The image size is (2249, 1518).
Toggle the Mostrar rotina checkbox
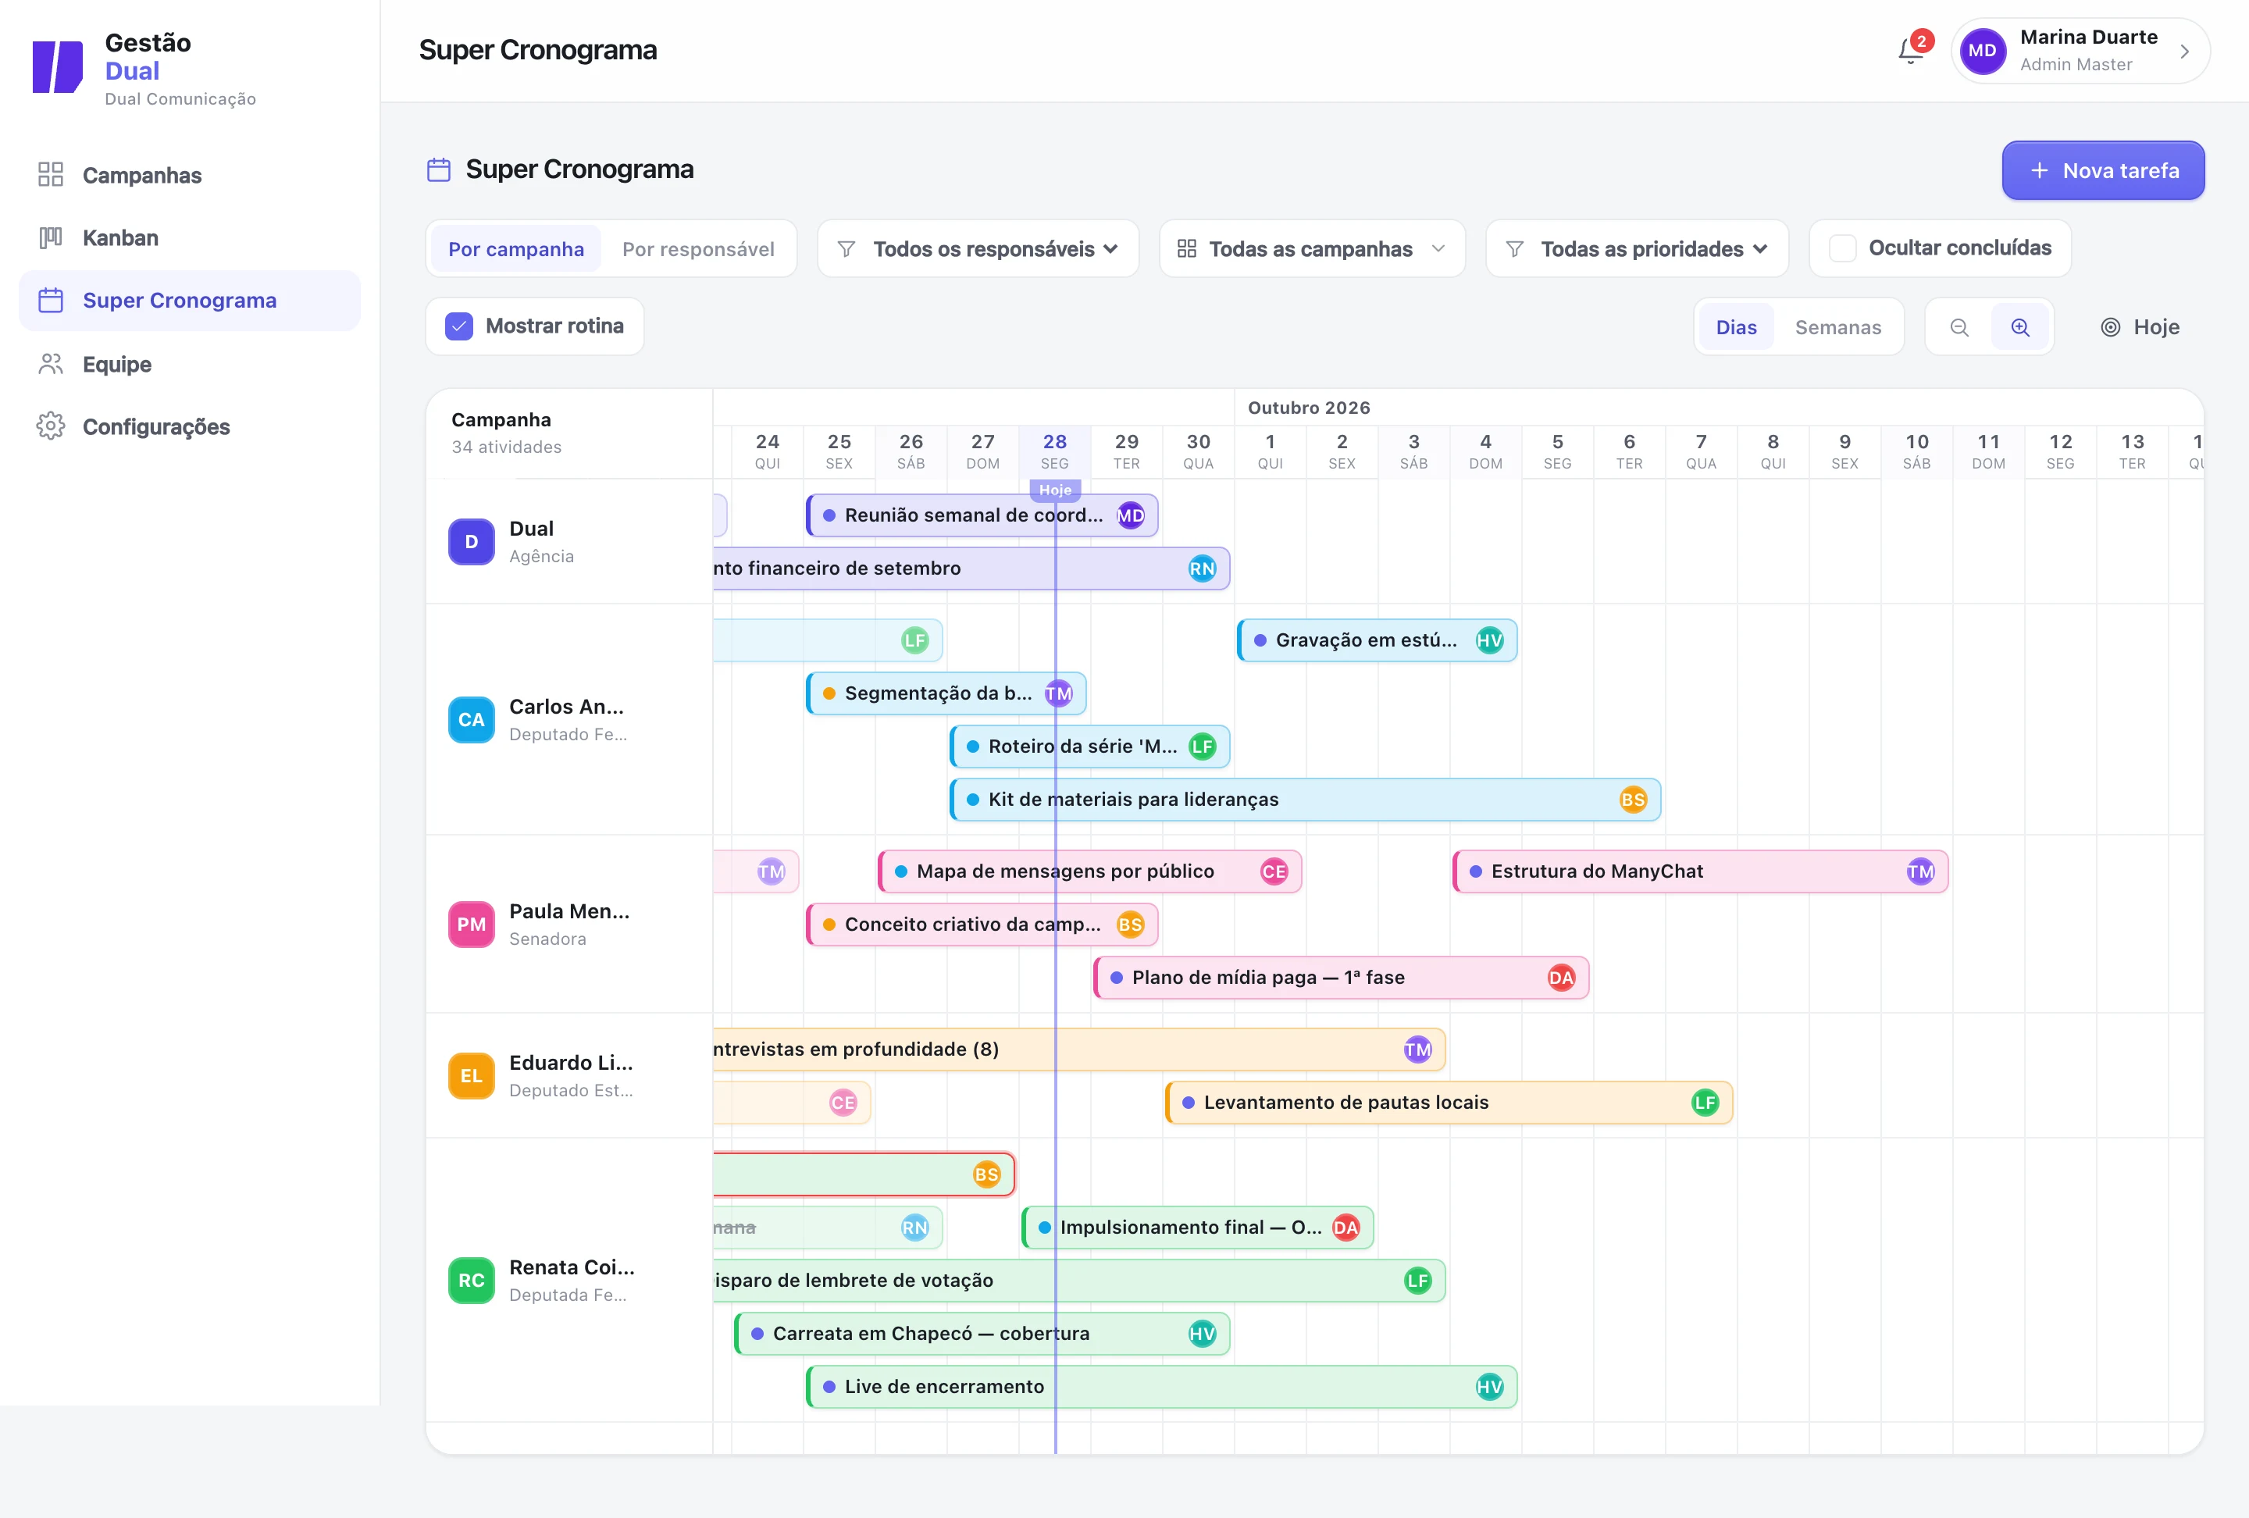coord(458,326)
